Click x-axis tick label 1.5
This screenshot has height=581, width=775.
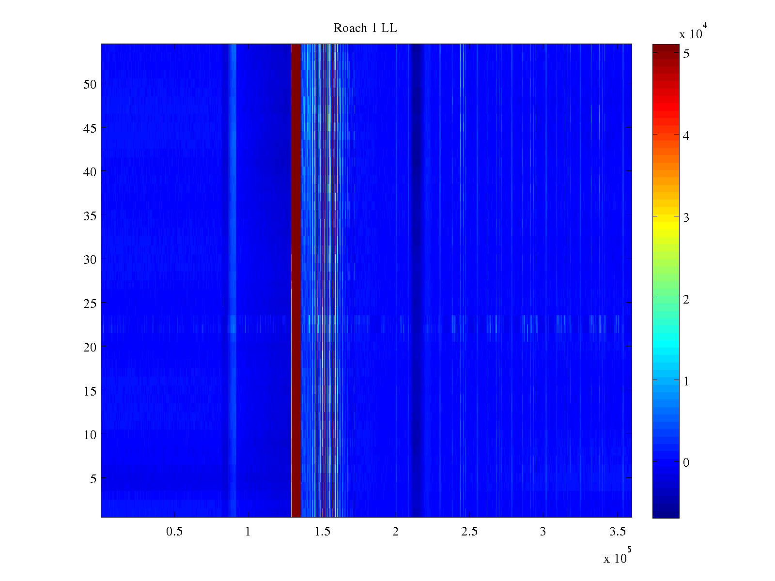click(322, 532)
